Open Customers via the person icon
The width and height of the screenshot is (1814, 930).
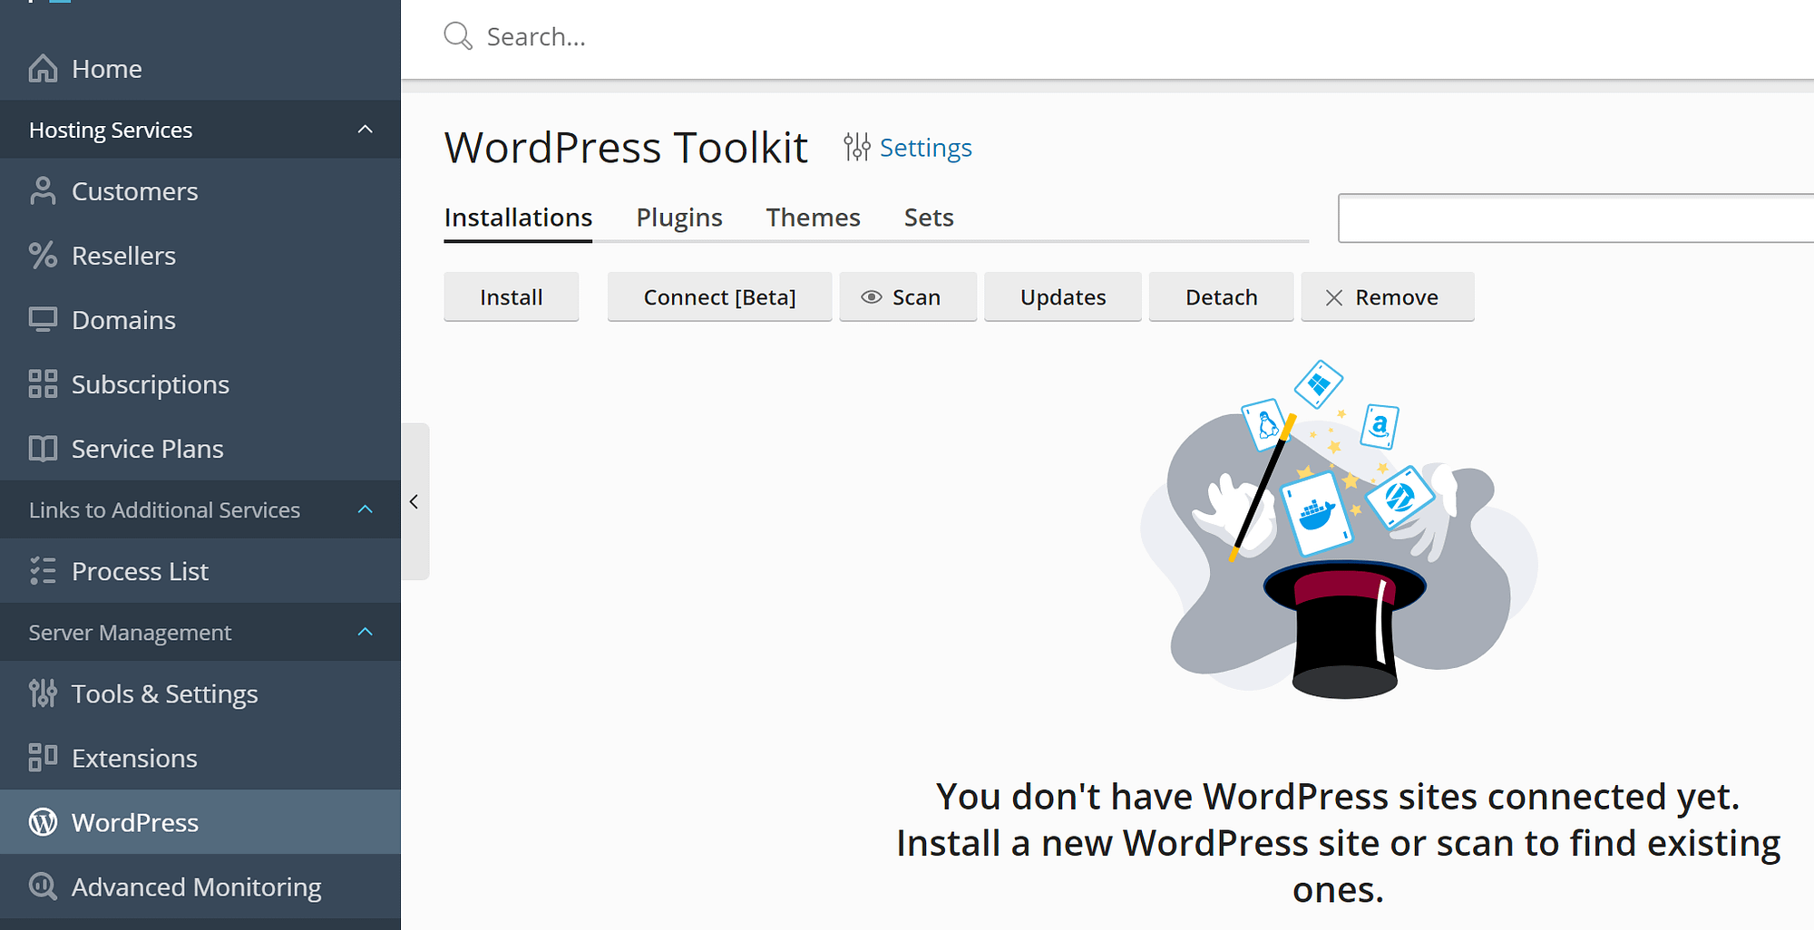pos(43,191)
